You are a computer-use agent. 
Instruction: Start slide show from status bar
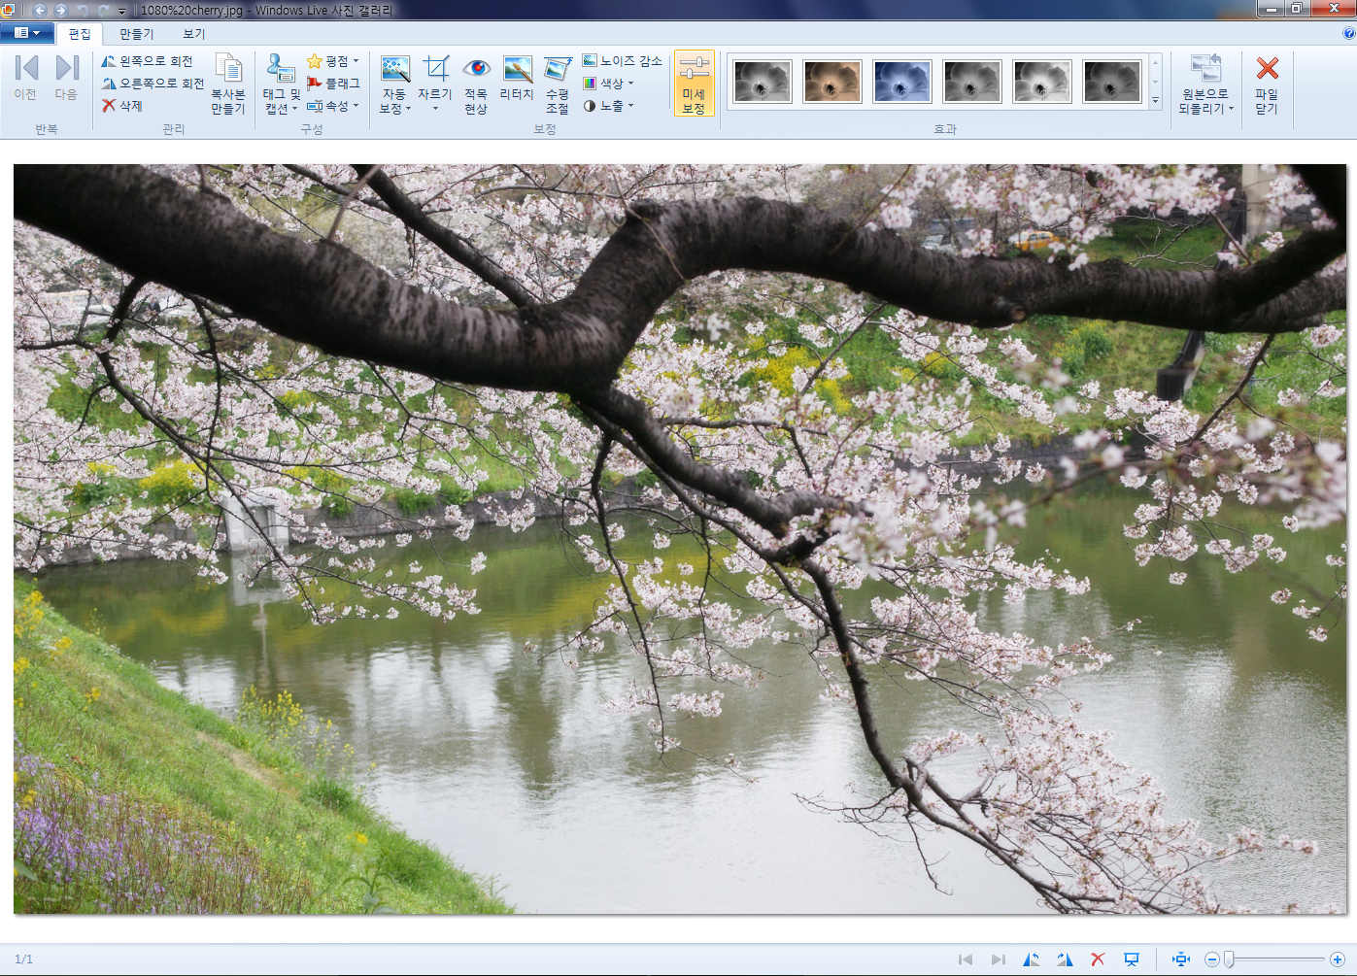coord(1132,959)
